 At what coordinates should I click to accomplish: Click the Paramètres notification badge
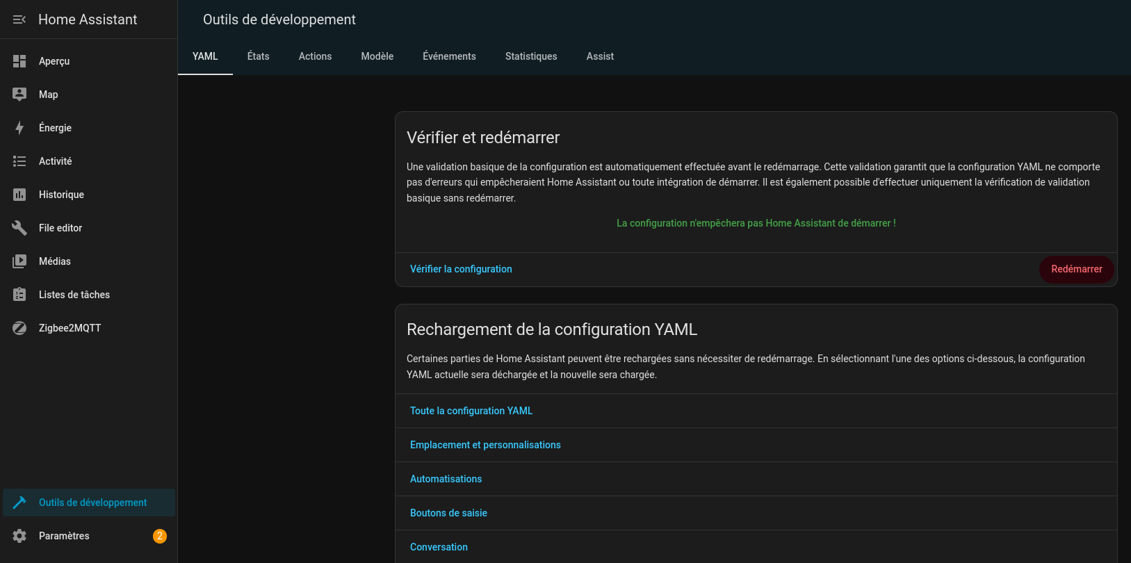point(160,536)
